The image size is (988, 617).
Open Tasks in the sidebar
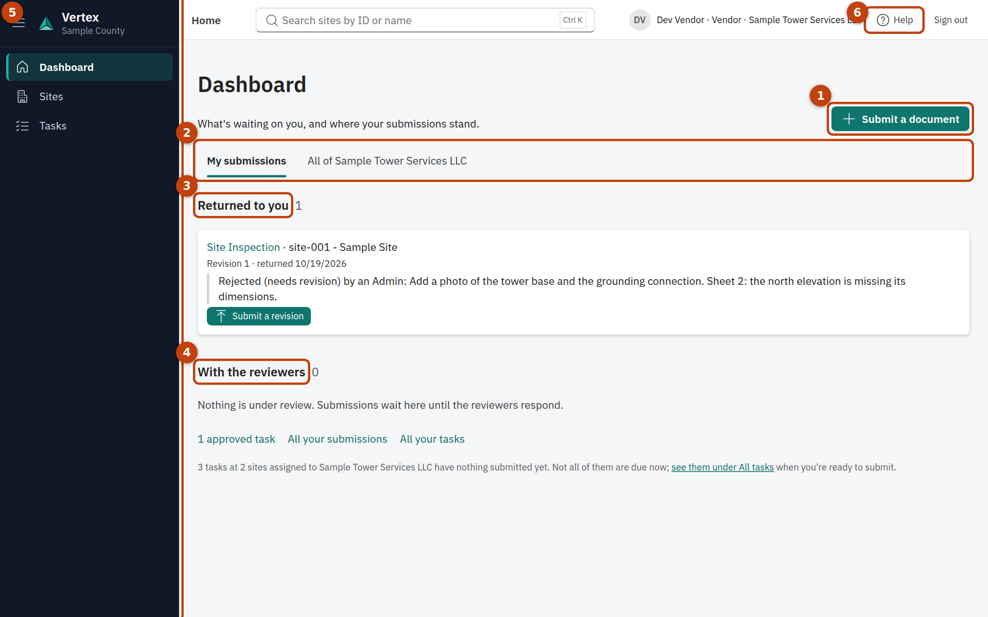click(90, 126)
